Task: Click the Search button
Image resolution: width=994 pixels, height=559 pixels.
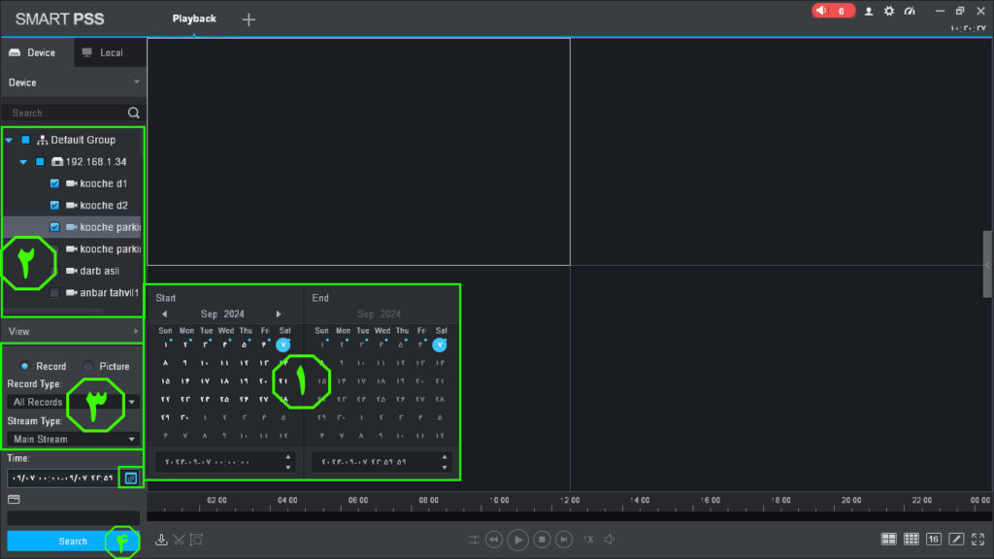Action: click(73, 542)
